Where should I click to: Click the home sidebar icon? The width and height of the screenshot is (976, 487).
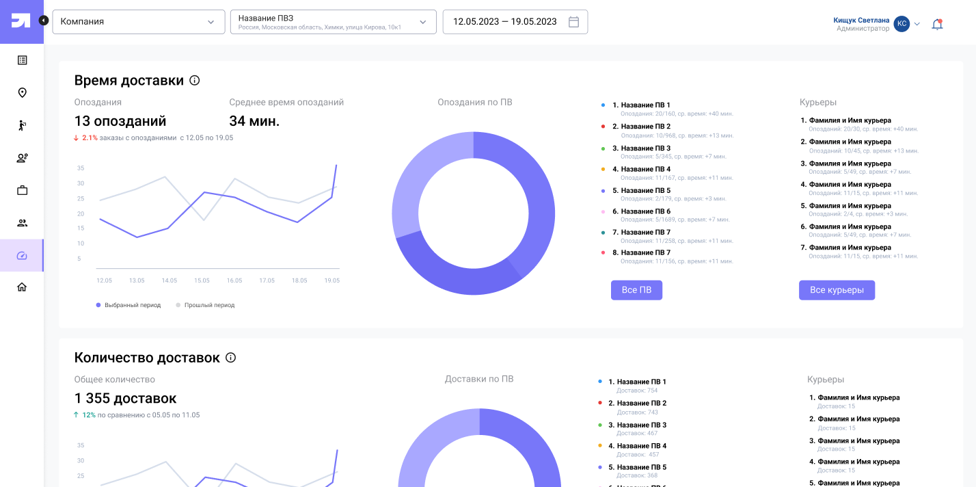click(22, 287)
